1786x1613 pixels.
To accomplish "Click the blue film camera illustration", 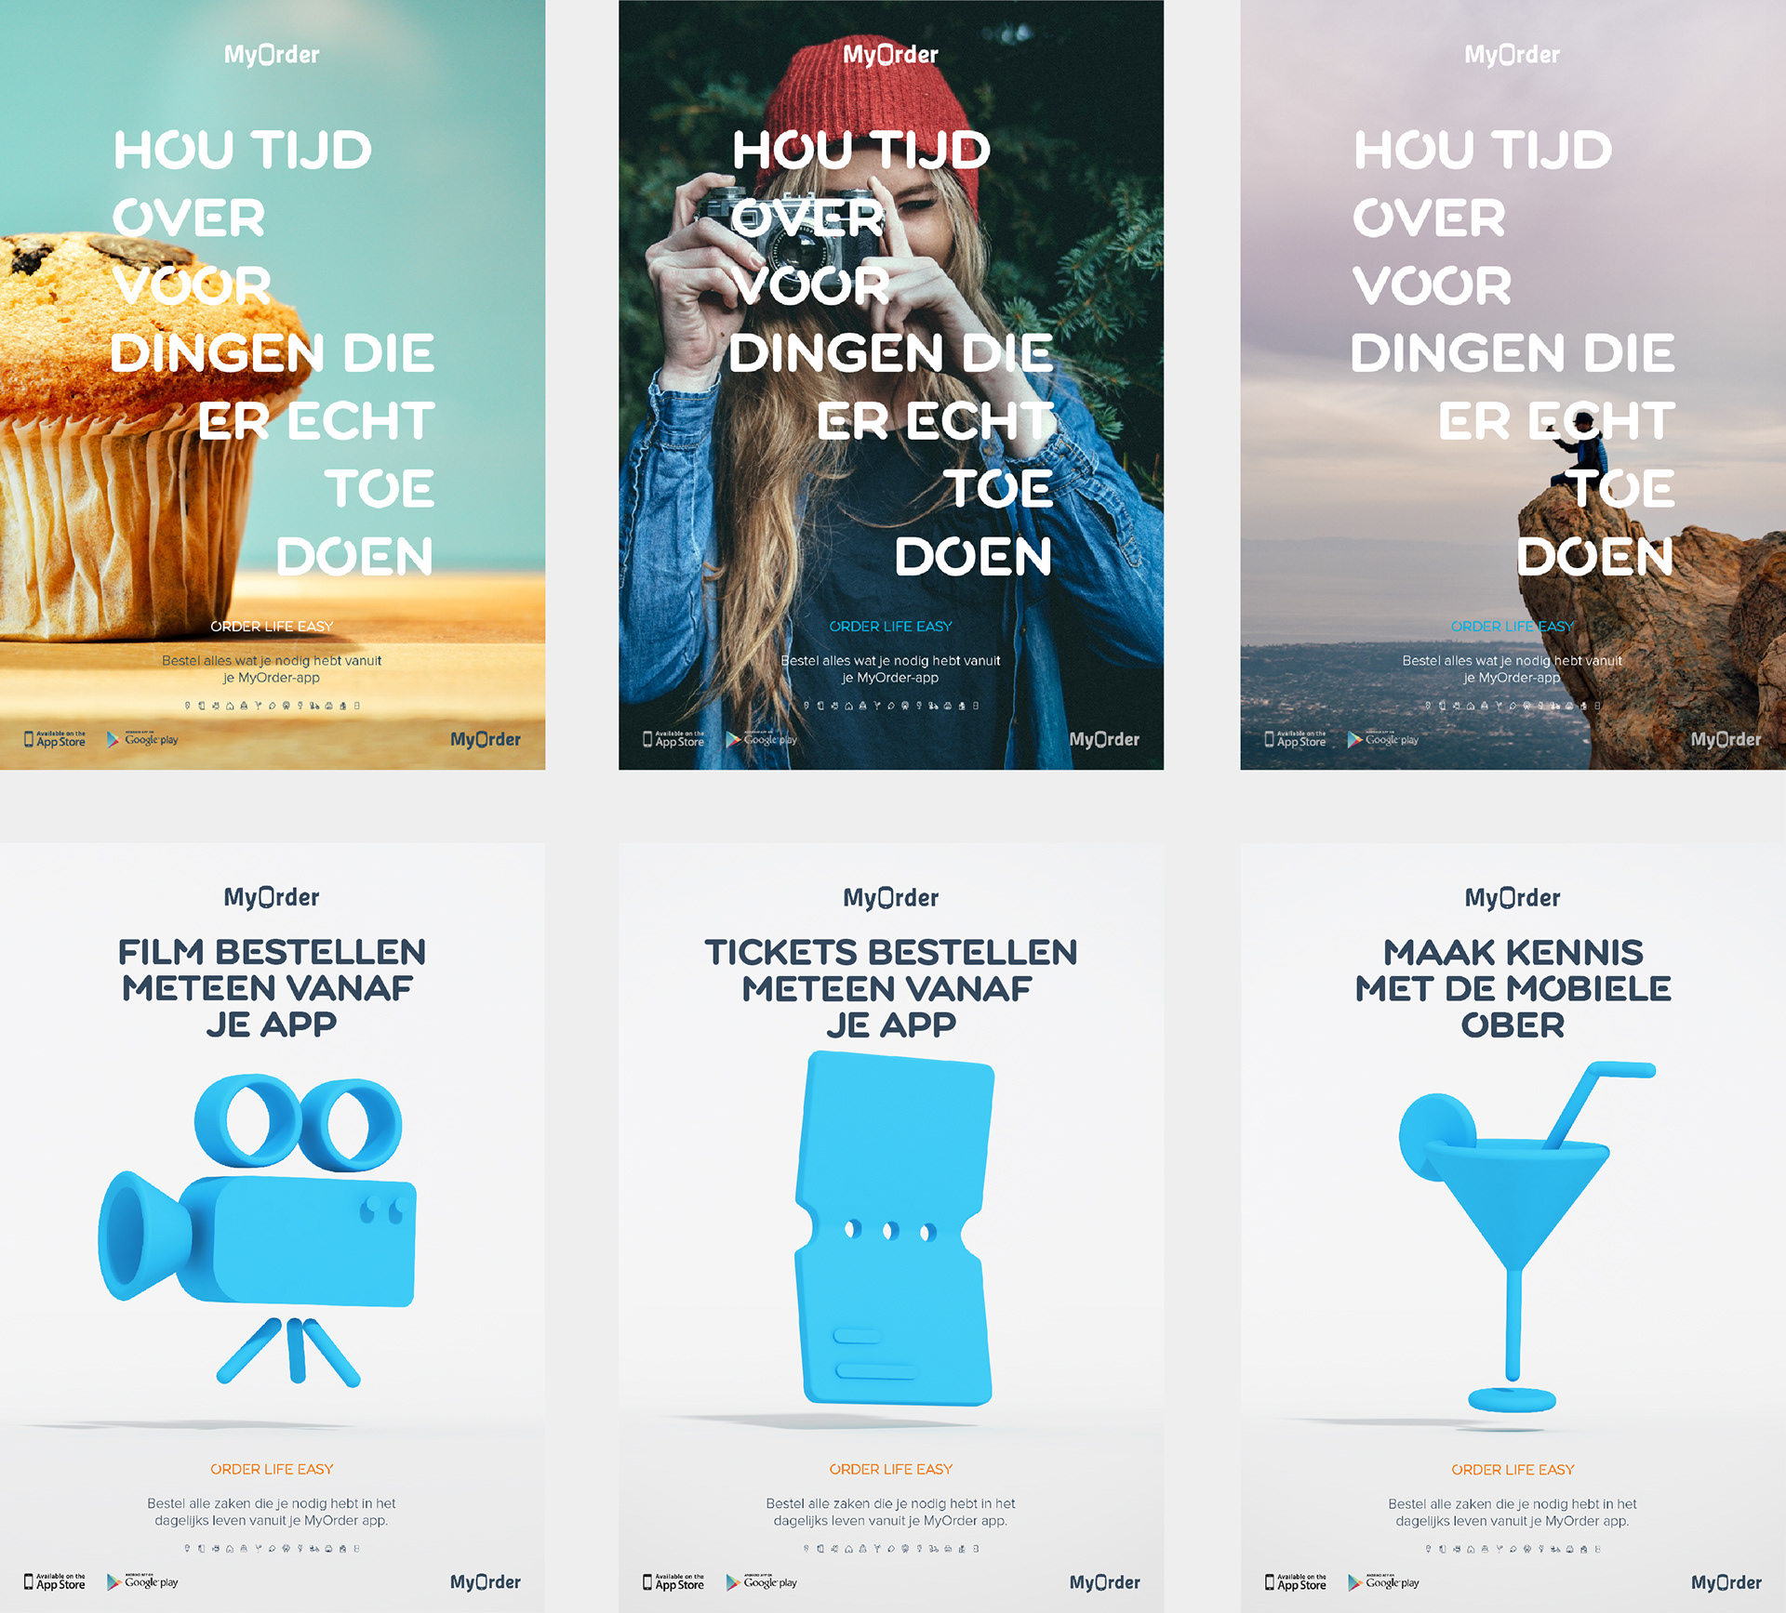I will (x=258, y=1230).
